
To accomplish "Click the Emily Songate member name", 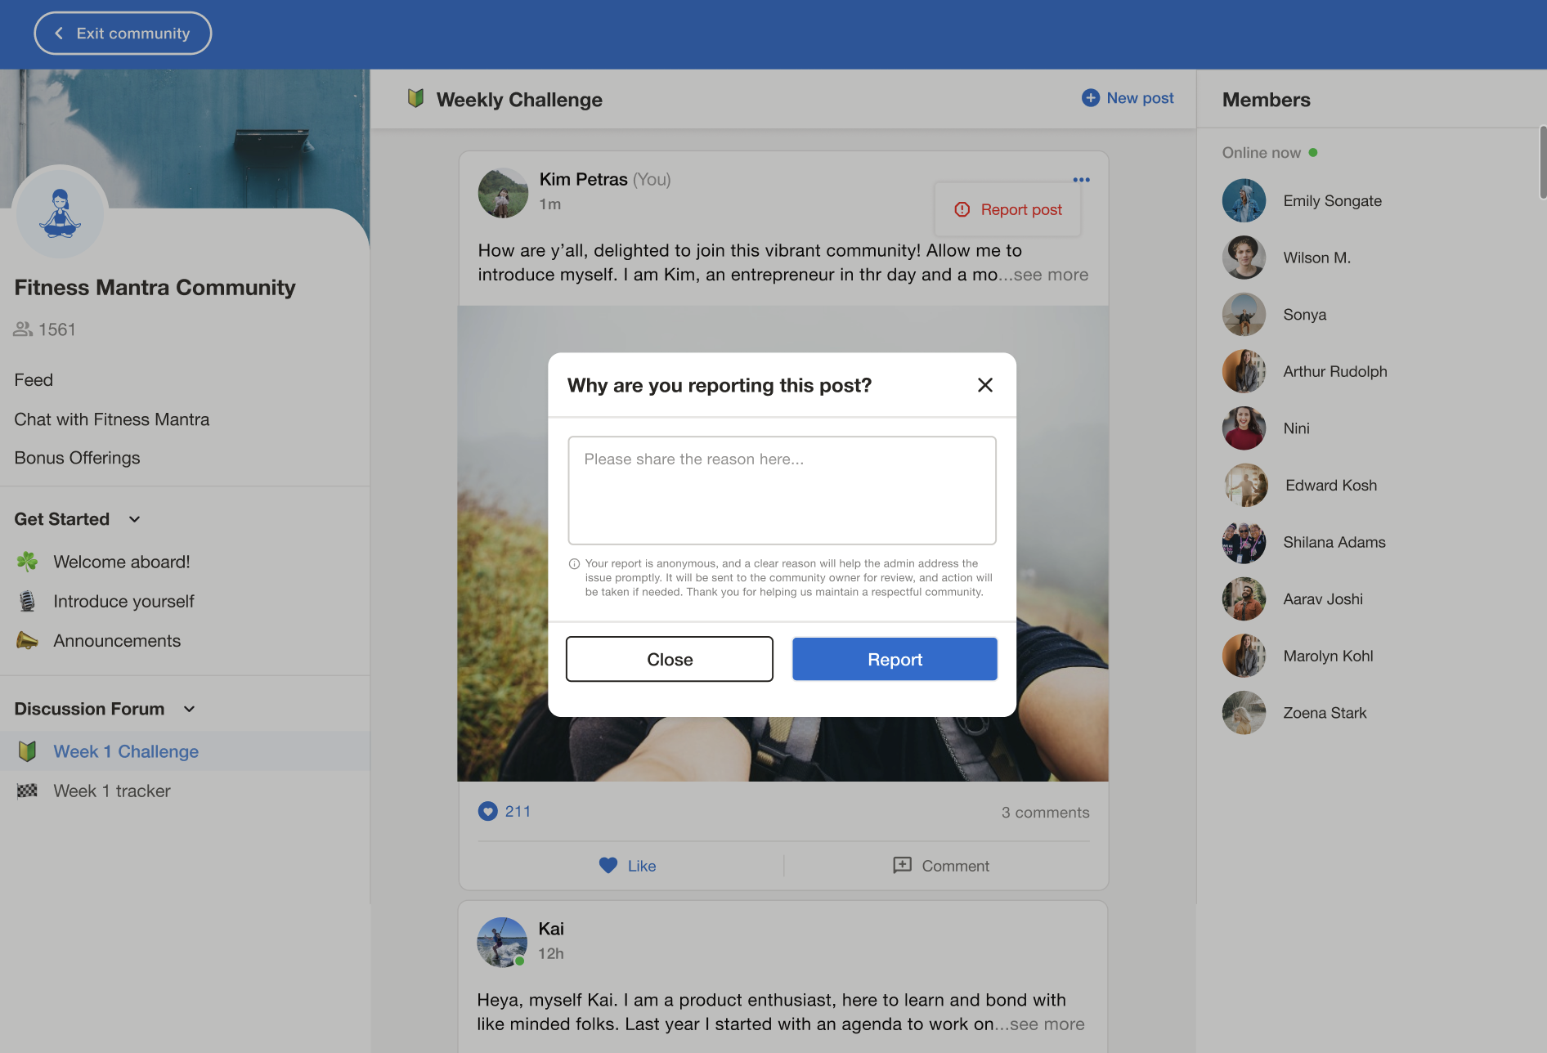I will click(1332, 201).
